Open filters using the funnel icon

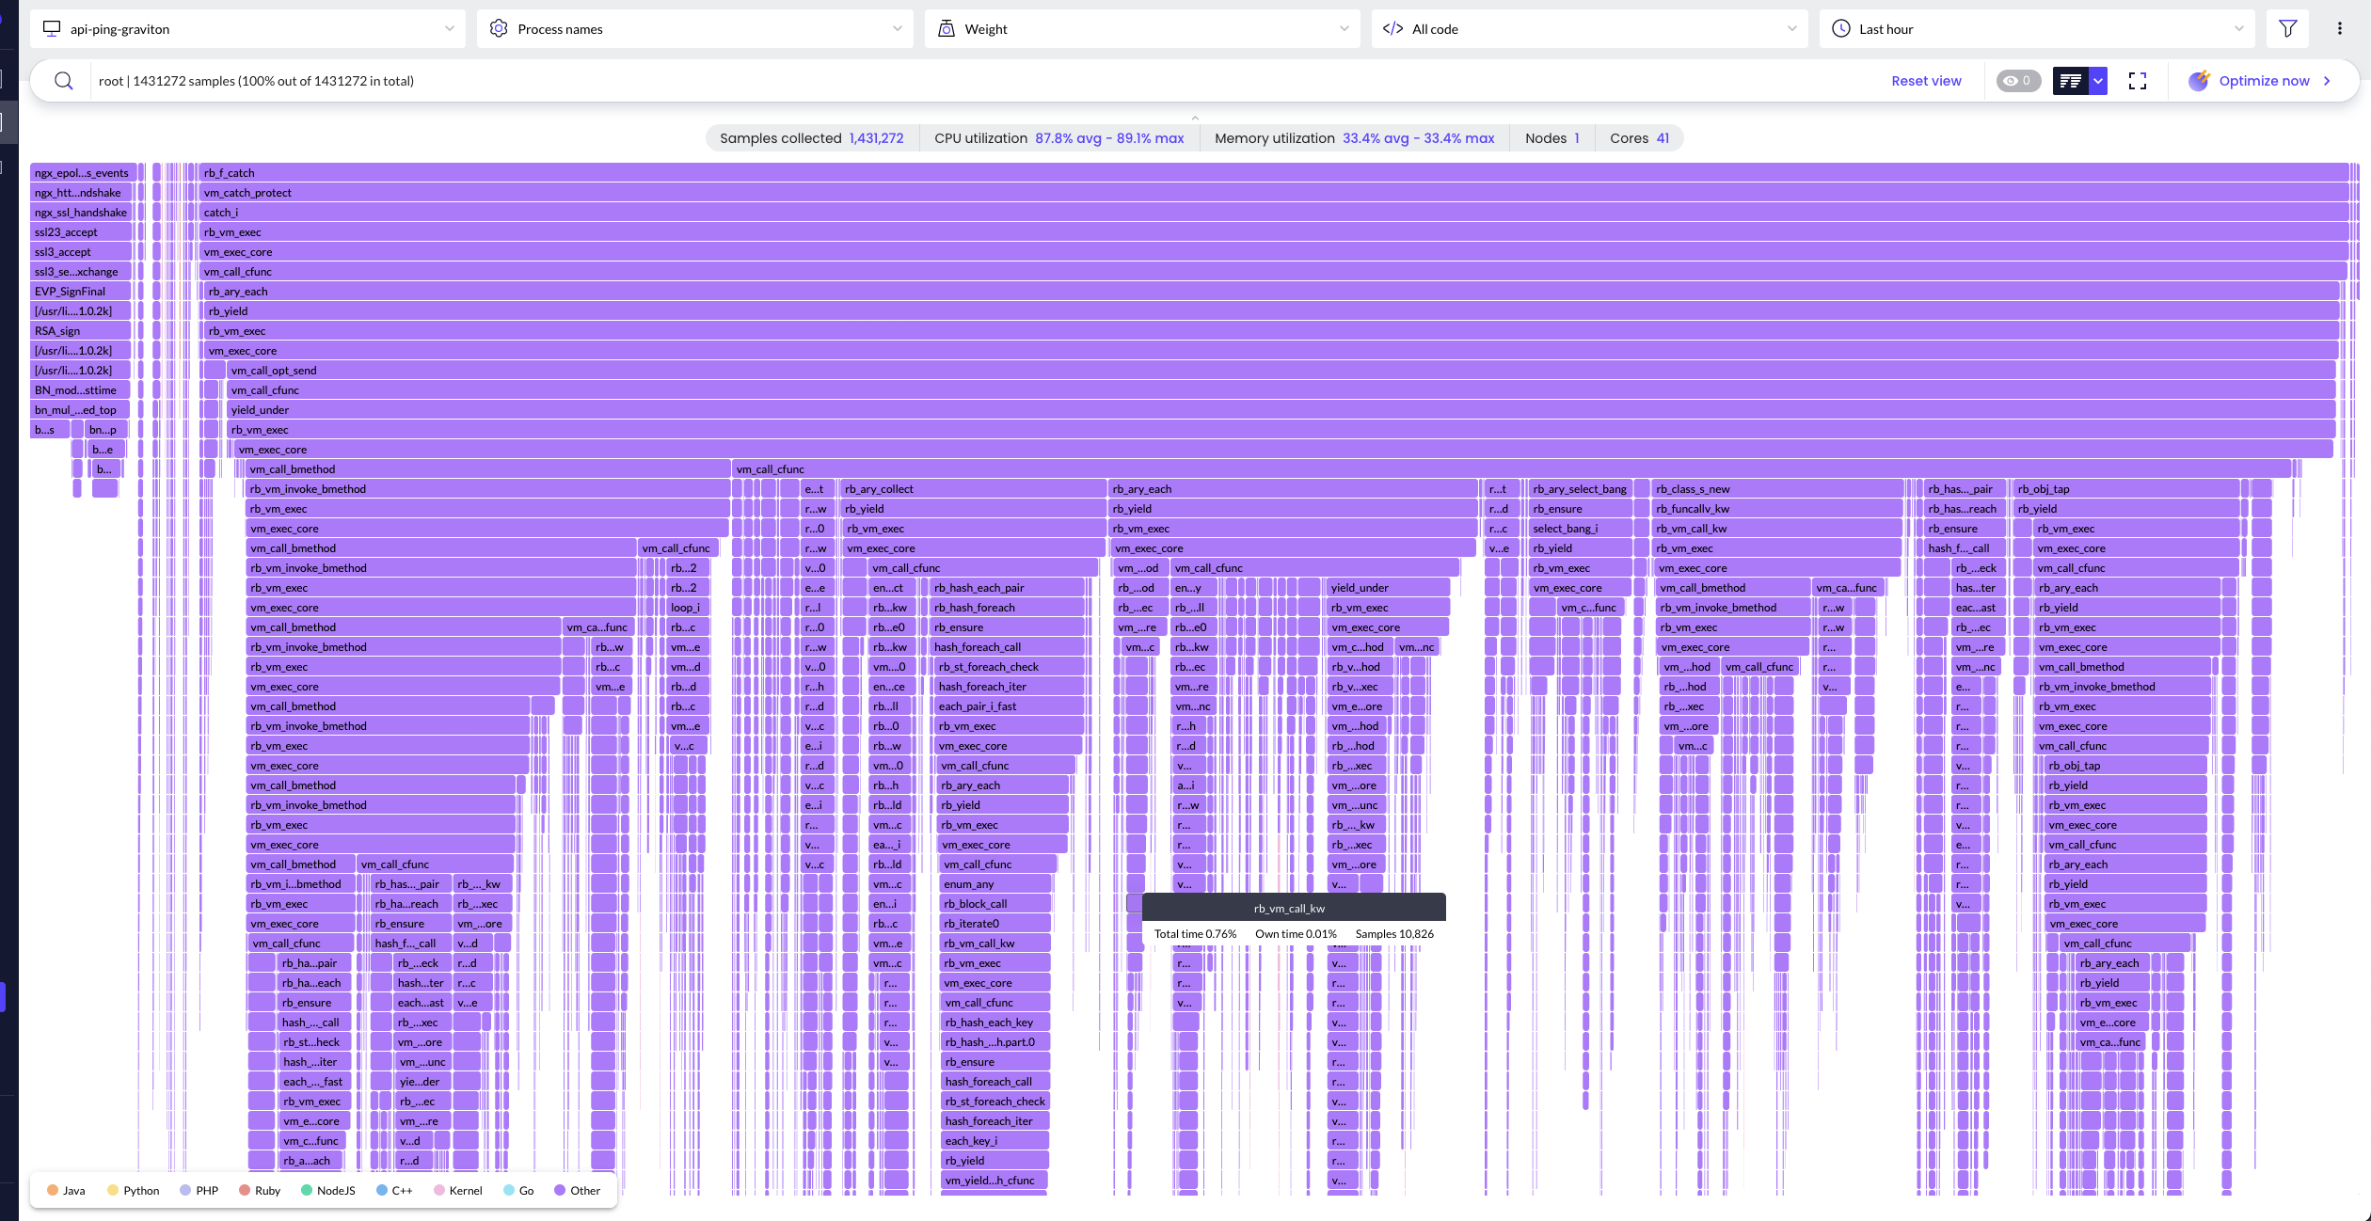point(2287,28)
